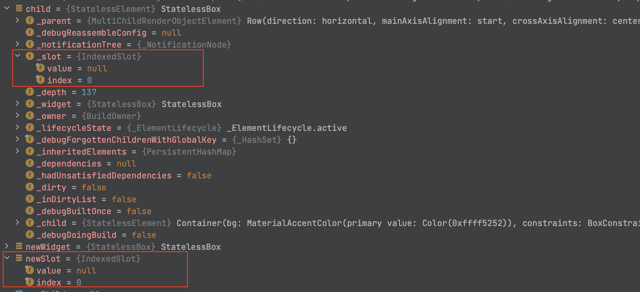Collapse the _slot IndexedSlot node
Screen dimensions: 640x292
pyautogui.click(x=18, y=56)
